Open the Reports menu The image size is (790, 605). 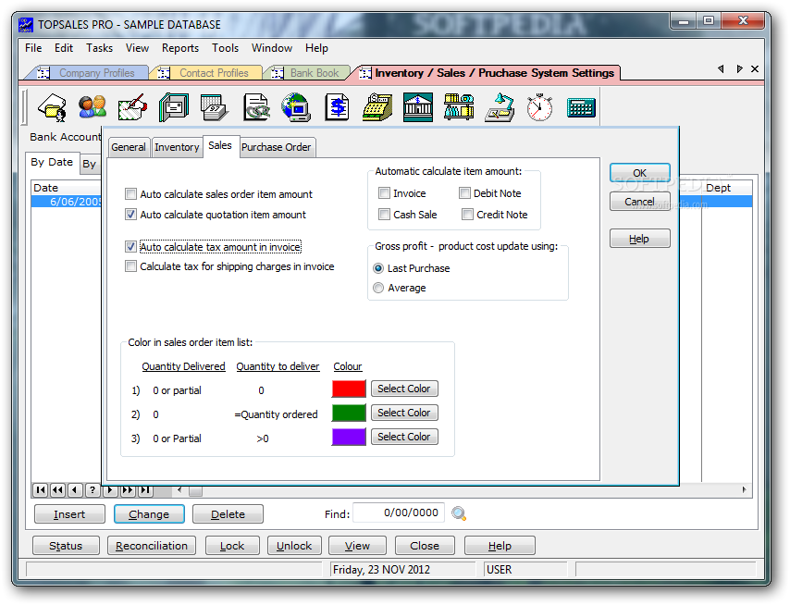(179, 48)
